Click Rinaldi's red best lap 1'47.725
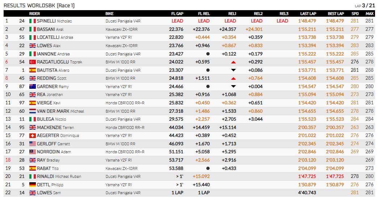 335,176
